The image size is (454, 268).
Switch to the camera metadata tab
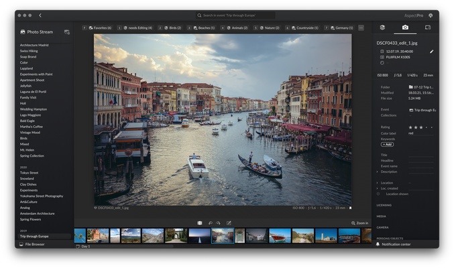(405, 27)
